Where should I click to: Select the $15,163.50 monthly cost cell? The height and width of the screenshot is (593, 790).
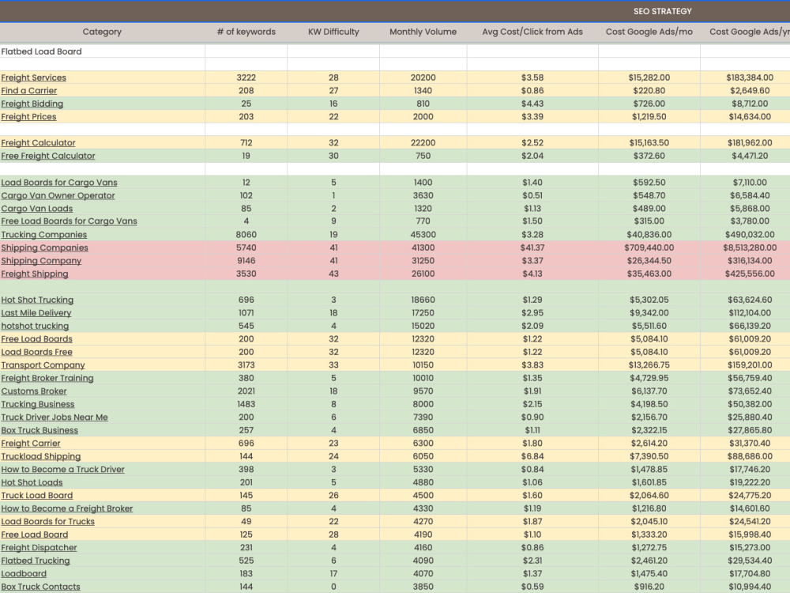tap(649, 143)
